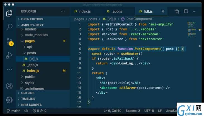Image resolution: width=204 pixels, height=116 pixels.
Task: Click the pages breadcrumb segment
Action: click(x=79, y=19)
